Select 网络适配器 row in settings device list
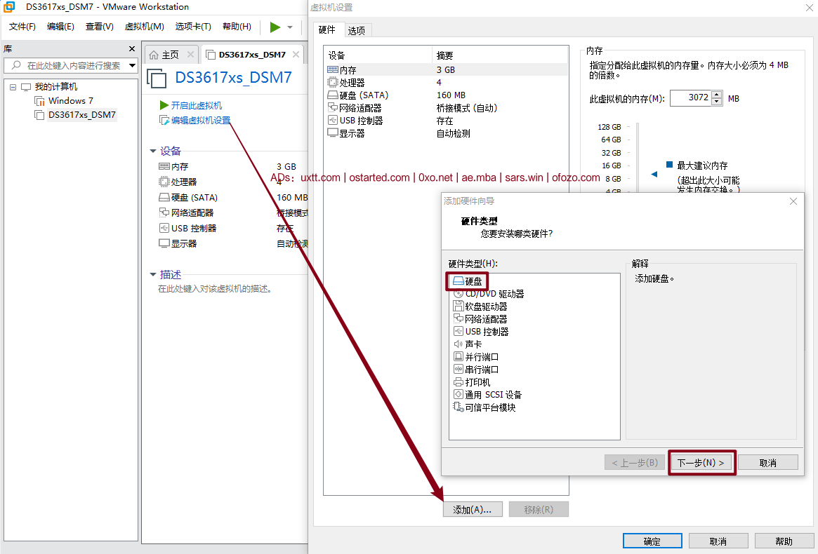818x554 pixels. coord(446,108)
